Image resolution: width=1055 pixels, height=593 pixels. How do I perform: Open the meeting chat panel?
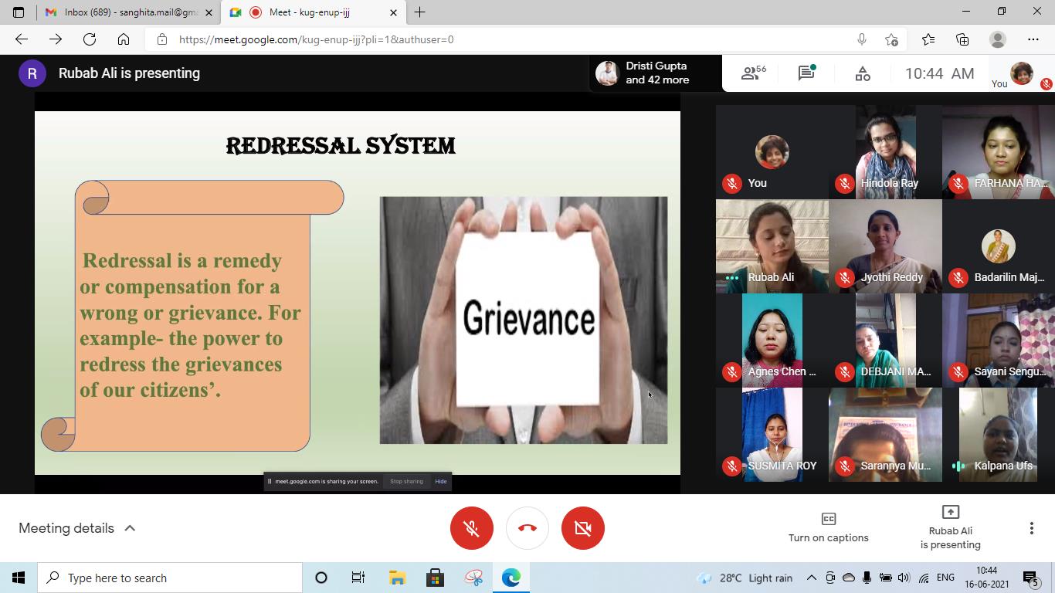pos(806,73)
